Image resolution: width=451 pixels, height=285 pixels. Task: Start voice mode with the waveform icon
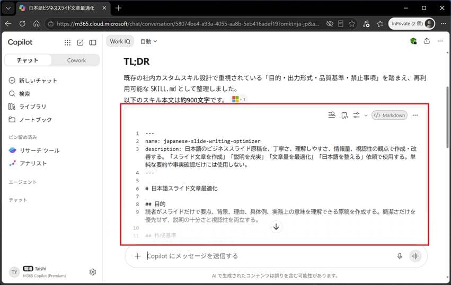[415, 256]
